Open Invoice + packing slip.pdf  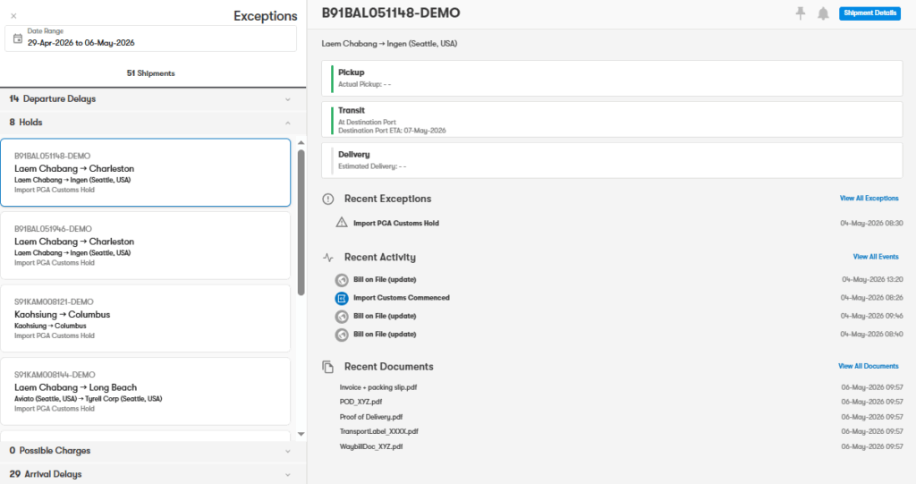pos(378,387)
